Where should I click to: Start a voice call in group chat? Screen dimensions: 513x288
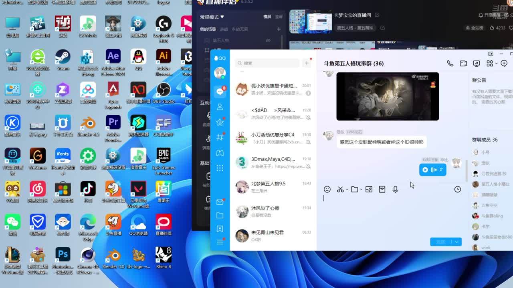[x=450, y=63]
